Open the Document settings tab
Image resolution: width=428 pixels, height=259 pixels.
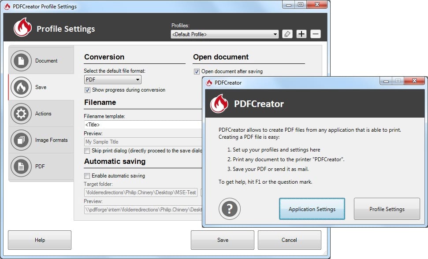click(41, 60)
